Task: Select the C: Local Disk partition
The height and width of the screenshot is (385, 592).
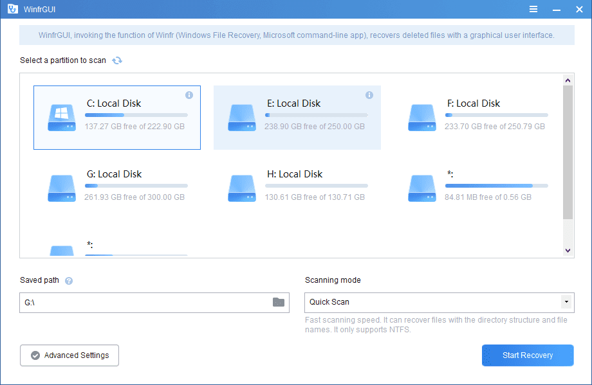Action: pos(117,118)
